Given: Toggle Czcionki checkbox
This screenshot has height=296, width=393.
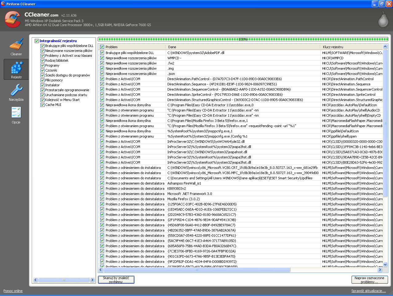Looking at the screenshot, I should coord(43,70).
